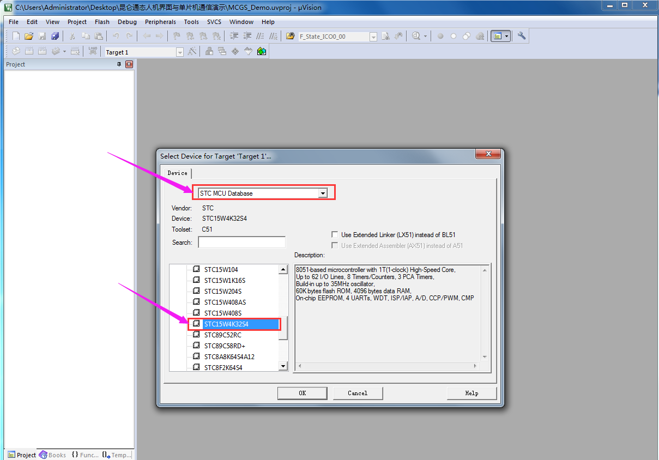Click the device list scroll-down arrow
This screenshot has width=659, height=460.
pos(283,366)
